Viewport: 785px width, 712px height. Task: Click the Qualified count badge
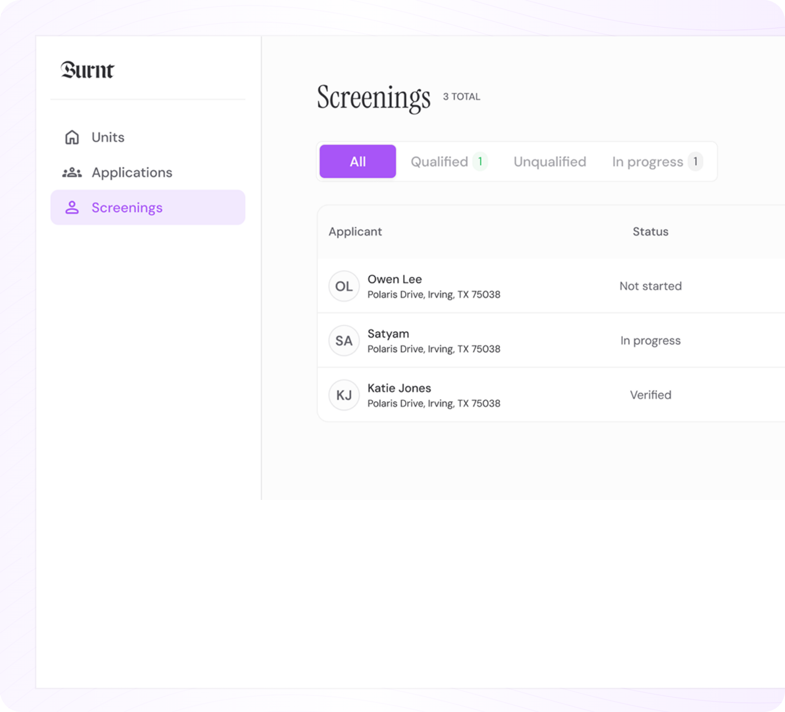pos(480,162)
